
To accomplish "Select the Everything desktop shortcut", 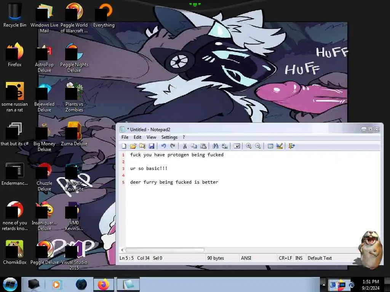I will [x=104, y=15].
